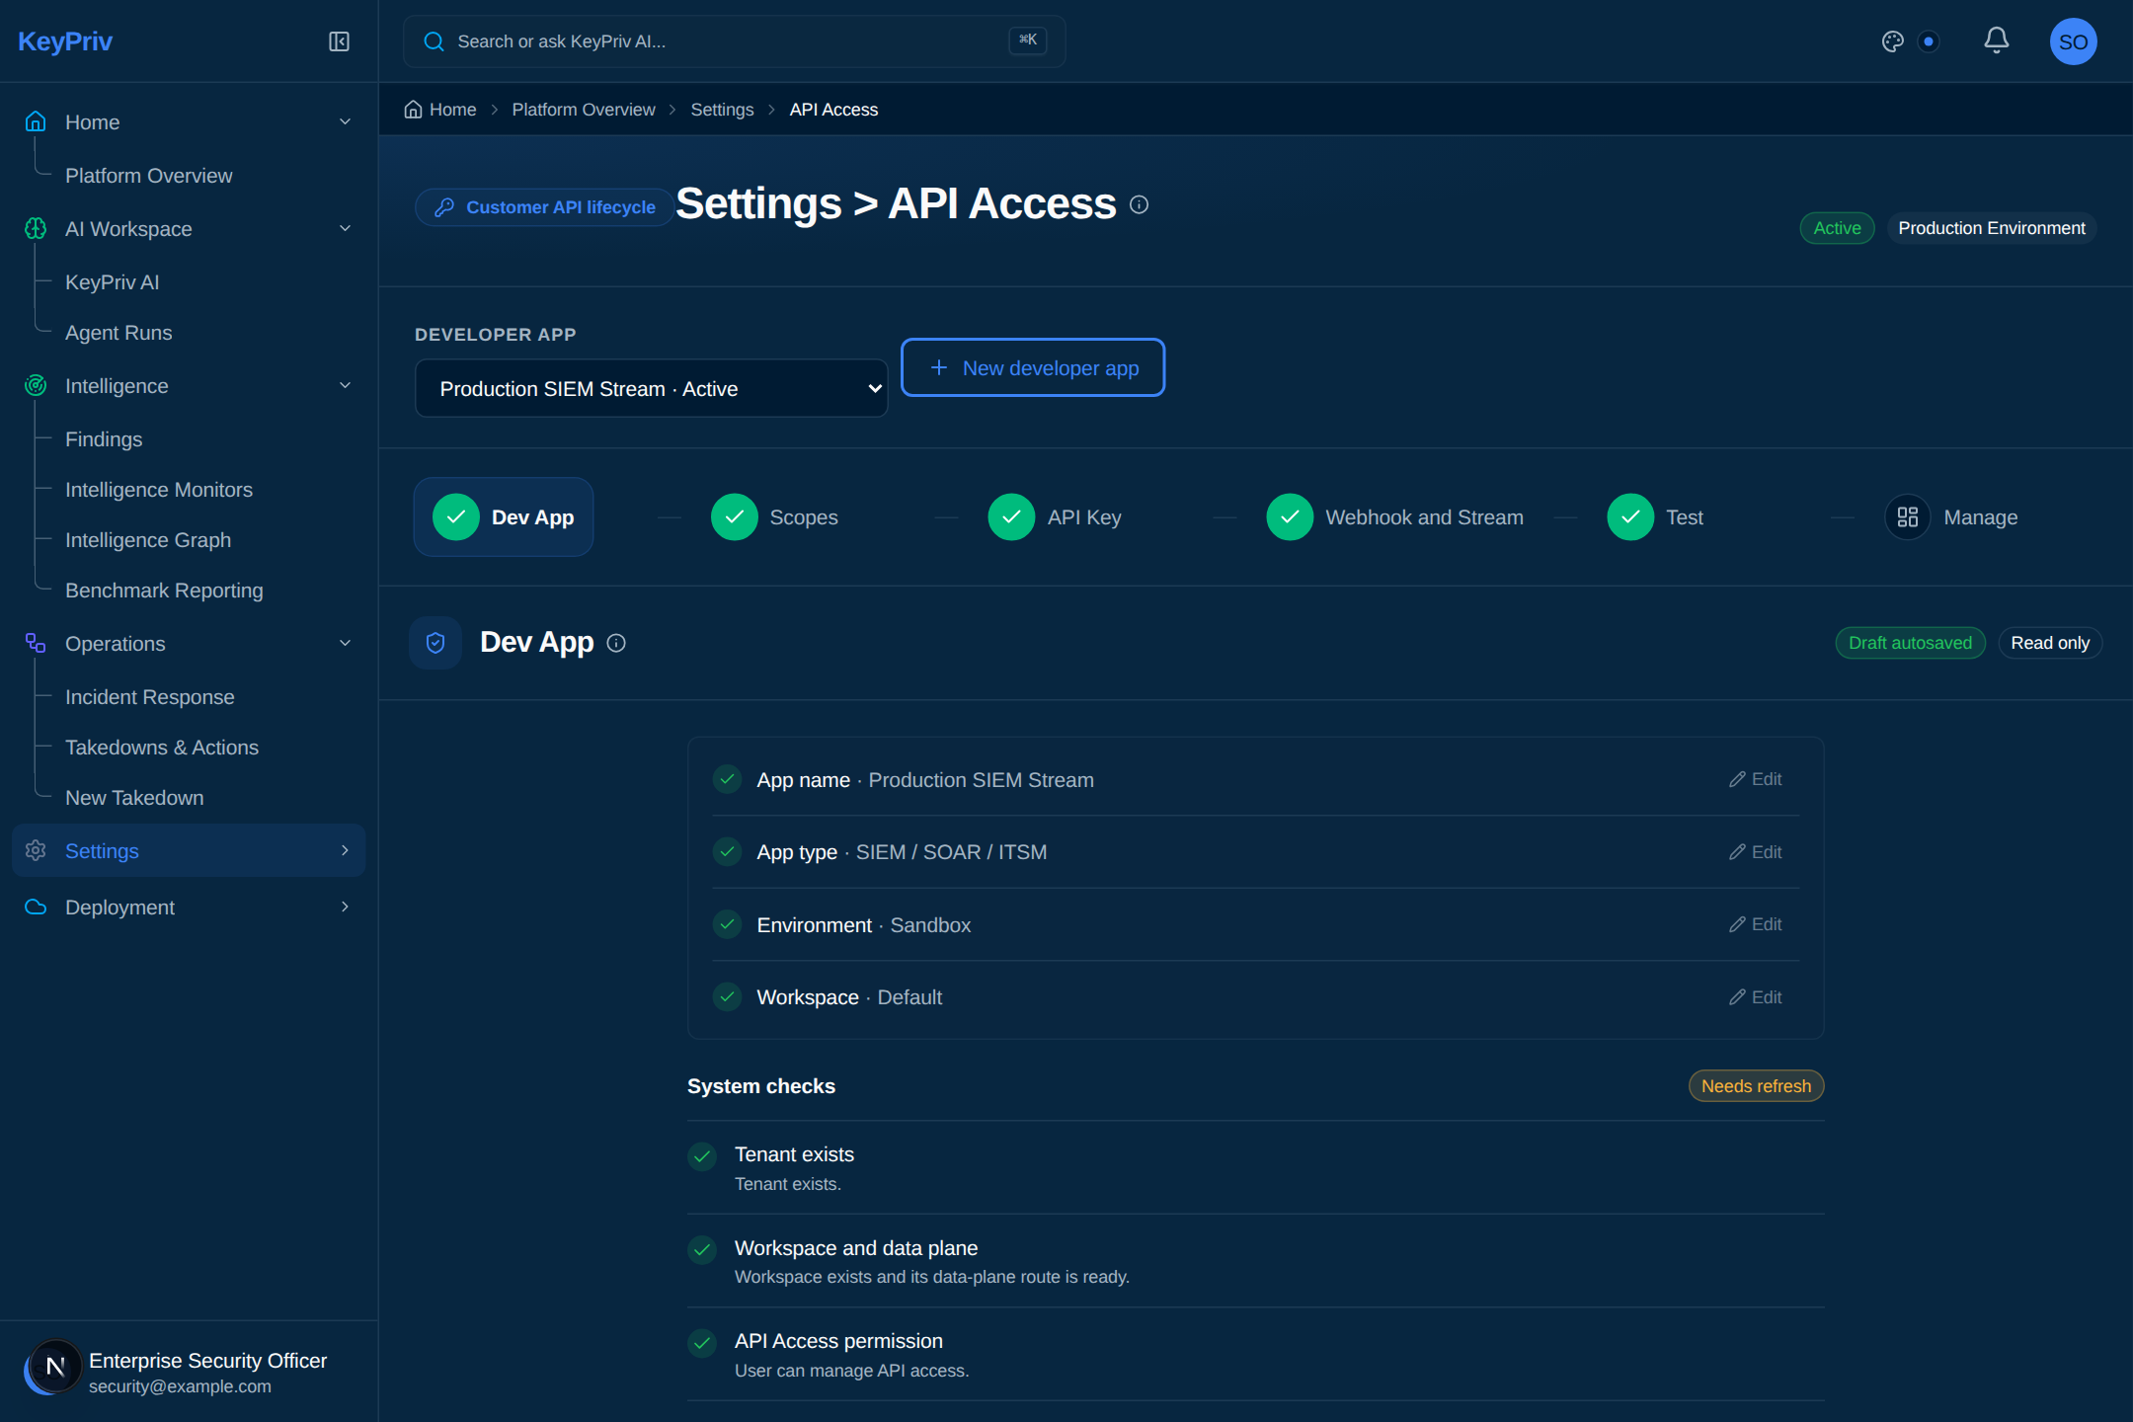Image resolution: width=2133 pixels, height=1422 pixels.
Task: Click Deployment cloud icon
Action: [36, 907]
